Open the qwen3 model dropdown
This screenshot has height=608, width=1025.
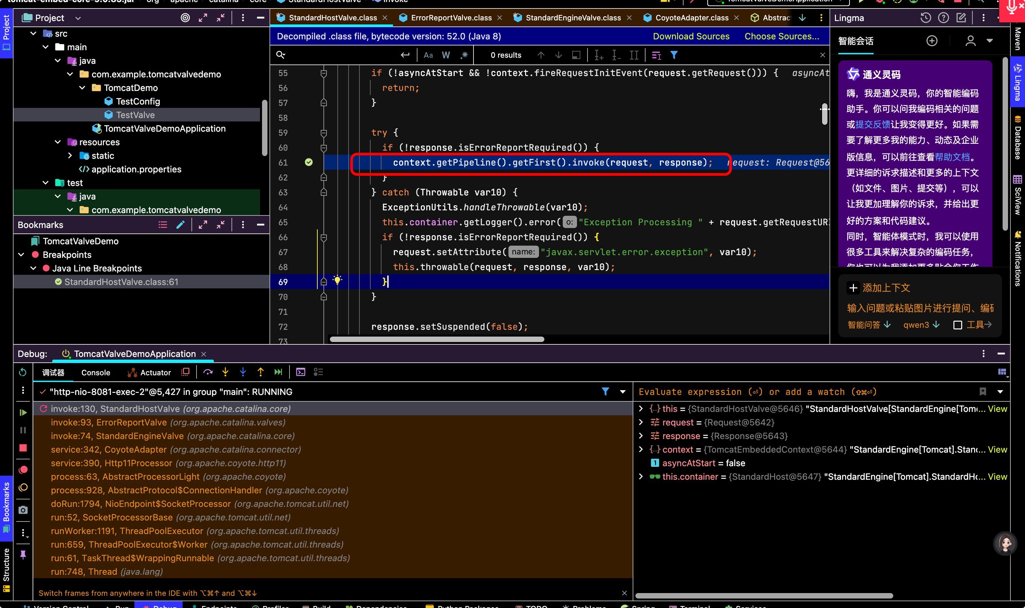pyautogui.click(x=921, y=325)
